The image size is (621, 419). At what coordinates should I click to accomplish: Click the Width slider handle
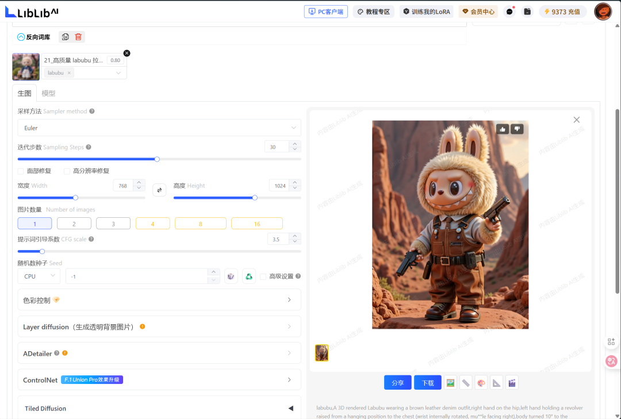[x=75, y=198]
